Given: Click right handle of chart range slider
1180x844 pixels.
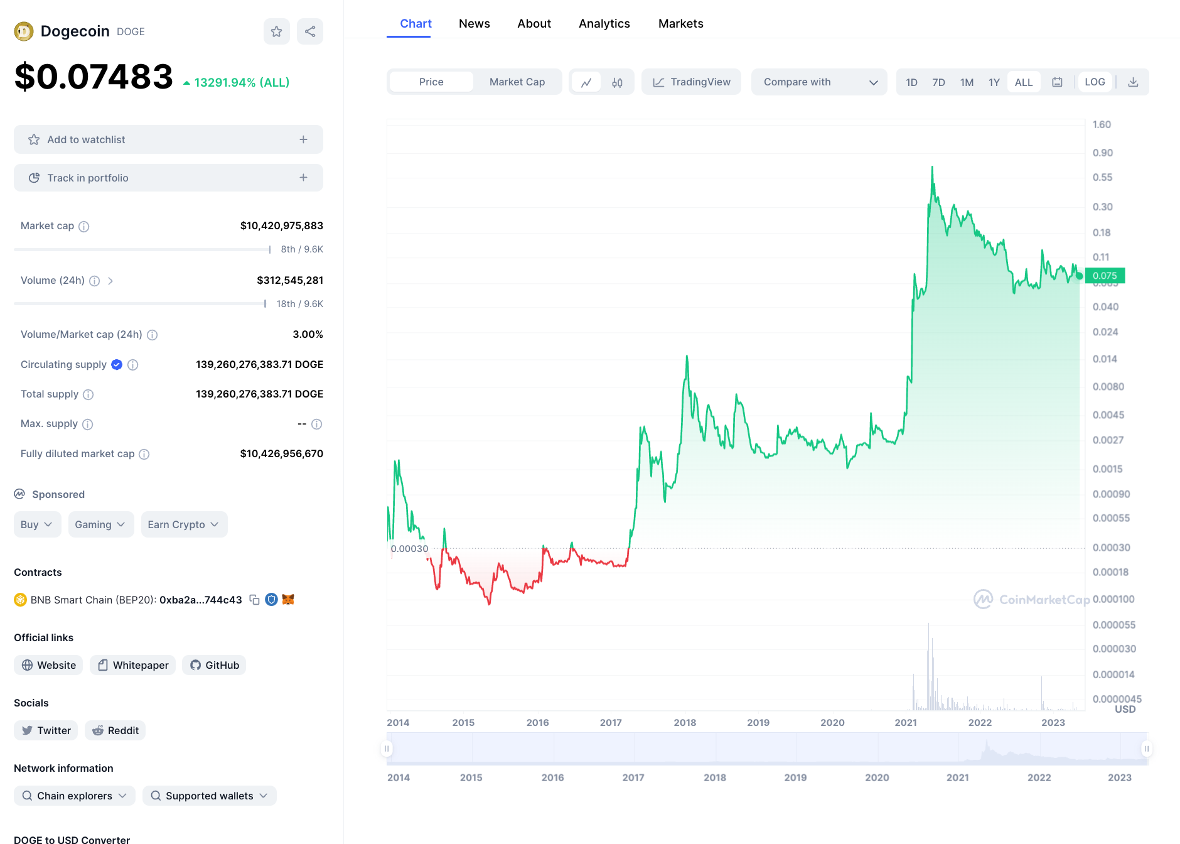Looking at the screenshot, I should tap(1147, 749).
